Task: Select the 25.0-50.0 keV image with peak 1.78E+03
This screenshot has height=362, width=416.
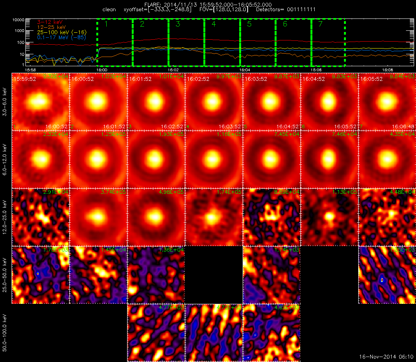Action: click(x=40, y=275)
